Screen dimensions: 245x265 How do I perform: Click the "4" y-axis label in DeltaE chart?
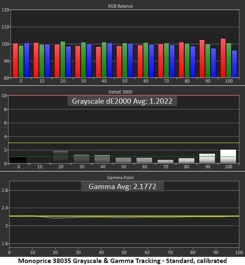coord(5,137)
